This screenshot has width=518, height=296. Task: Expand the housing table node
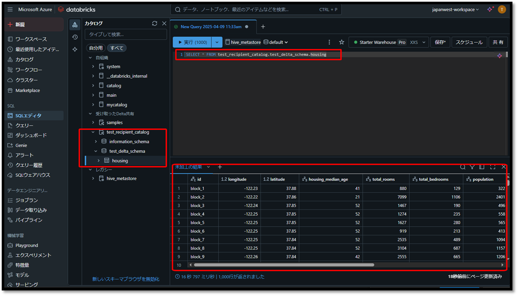tap(98, 161)
